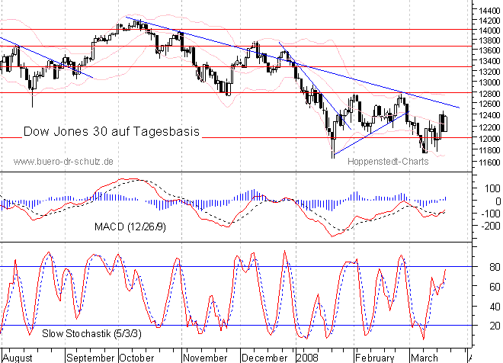Click February on the time axis
Screen dimensions: 503x363
coord(373,357)
